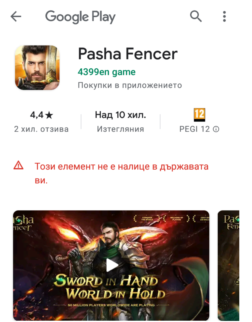Open the three-dot overflow menu
This screenshot has height=322, width=252.
tap(224, 17)
